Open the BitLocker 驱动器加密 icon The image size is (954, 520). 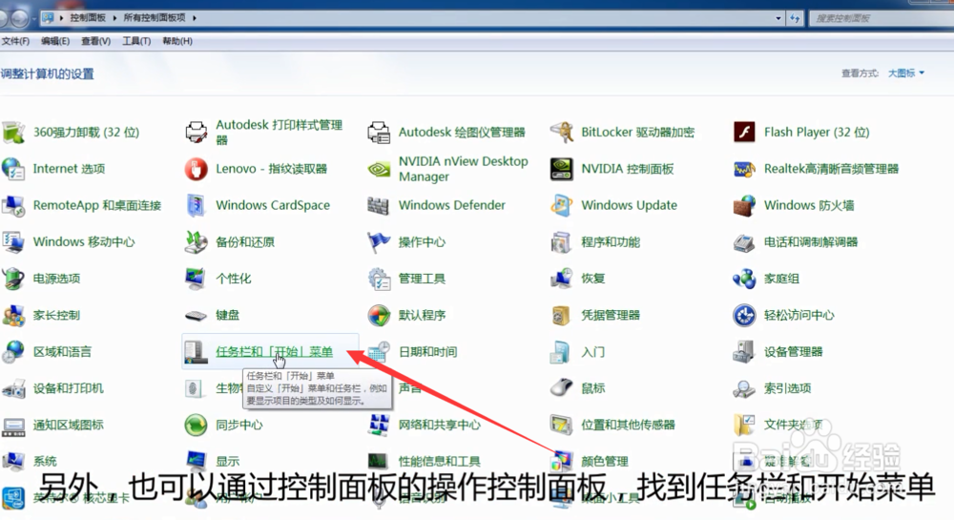(561, 132)
